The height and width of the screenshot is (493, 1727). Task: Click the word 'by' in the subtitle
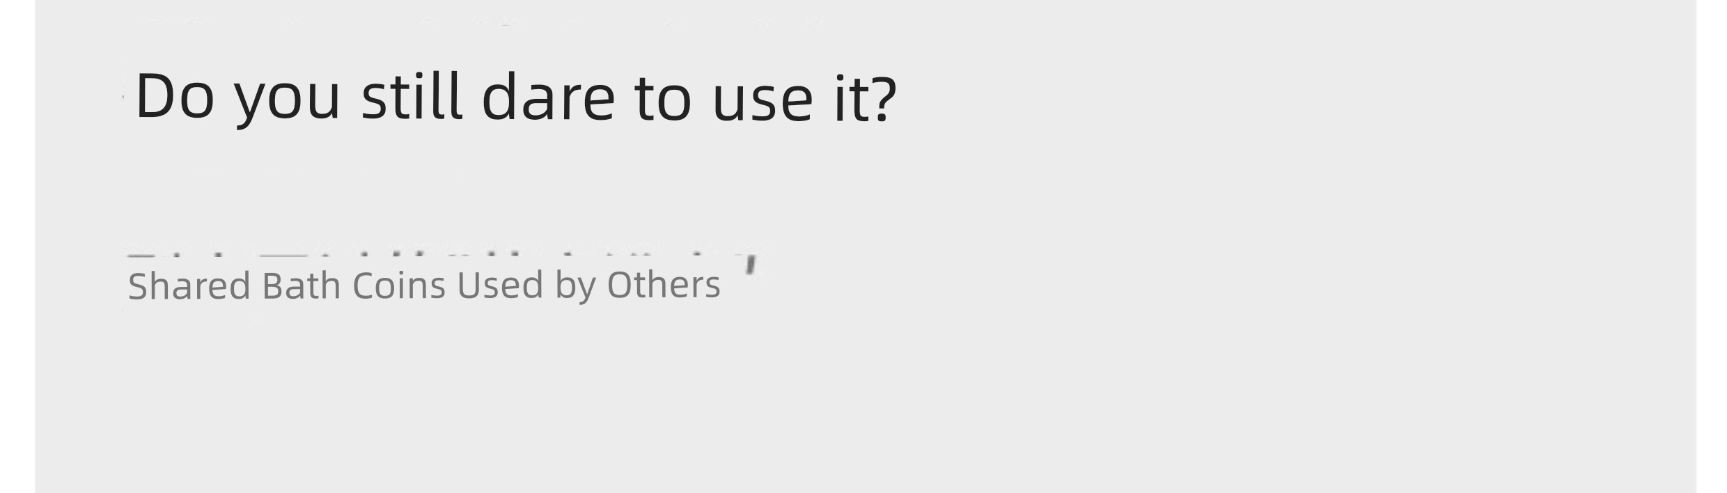tap(575, 287)
